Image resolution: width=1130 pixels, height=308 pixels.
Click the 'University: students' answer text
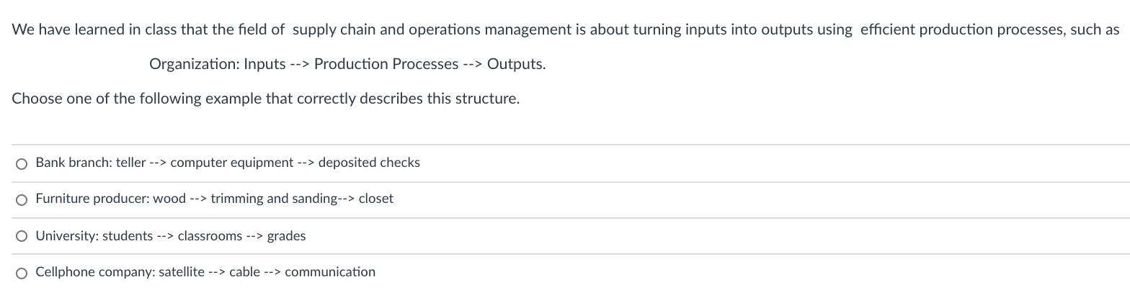94,236
